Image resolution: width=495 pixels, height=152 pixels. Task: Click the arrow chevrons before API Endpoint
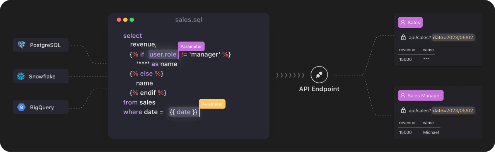pyautogui.click(x=290, y=75)
